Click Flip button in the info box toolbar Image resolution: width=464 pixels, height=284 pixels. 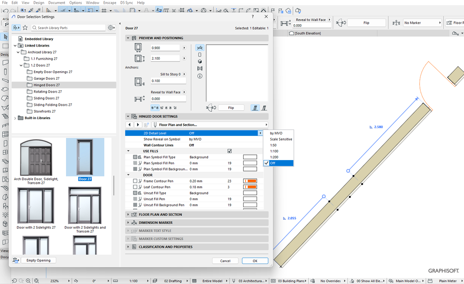(x=366, y=23)
